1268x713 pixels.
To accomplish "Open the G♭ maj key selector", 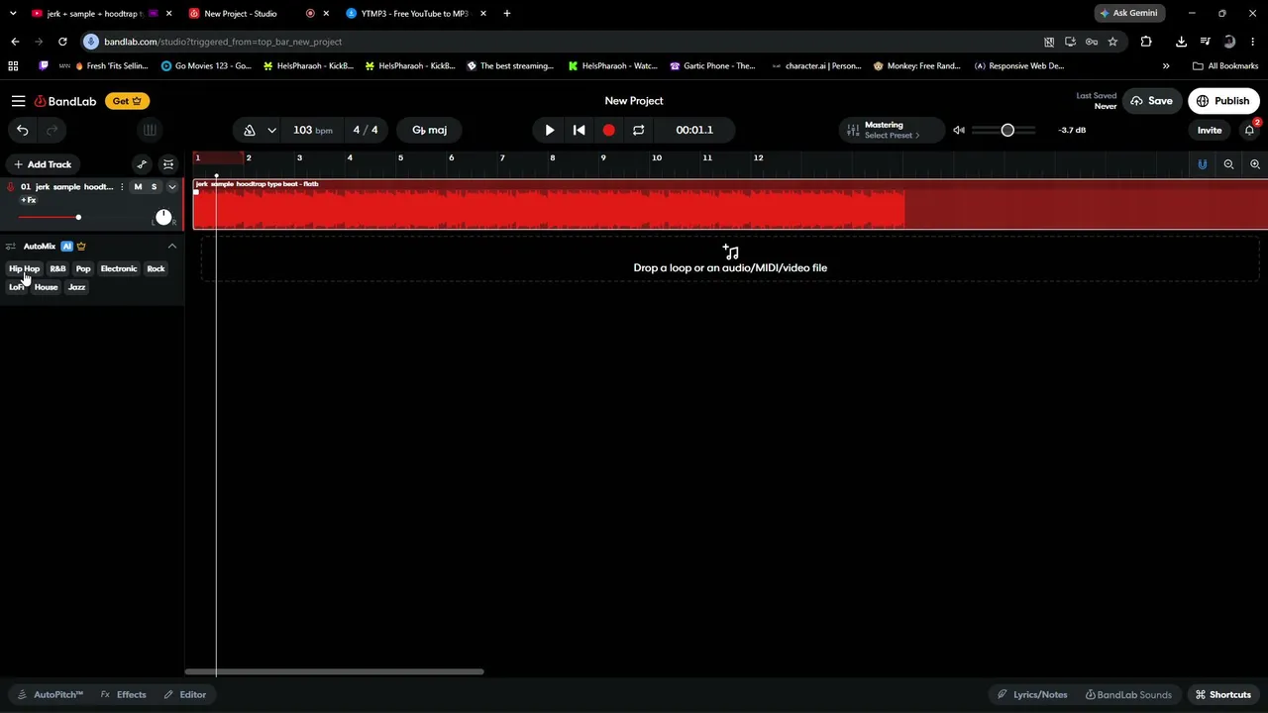I will pos(430,130).
